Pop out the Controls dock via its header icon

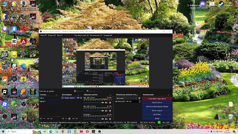pos(168,95)
